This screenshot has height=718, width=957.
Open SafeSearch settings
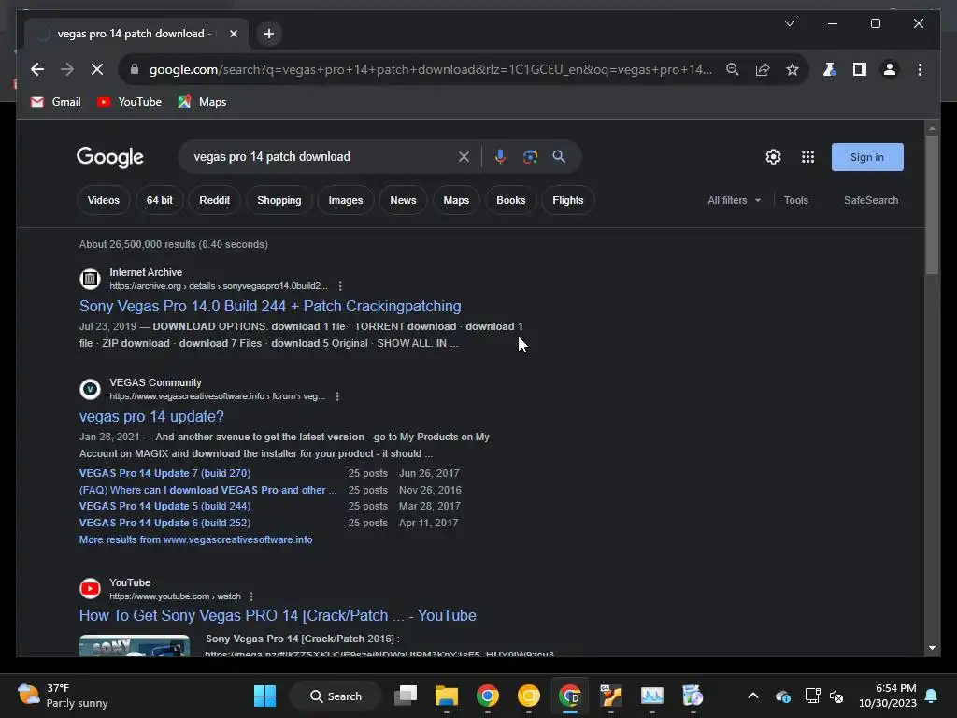click(x=871, y=200)
